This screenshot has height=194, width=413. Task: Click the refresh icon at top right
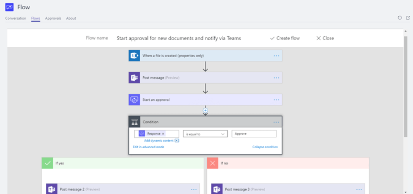click(x=400, y=18)
